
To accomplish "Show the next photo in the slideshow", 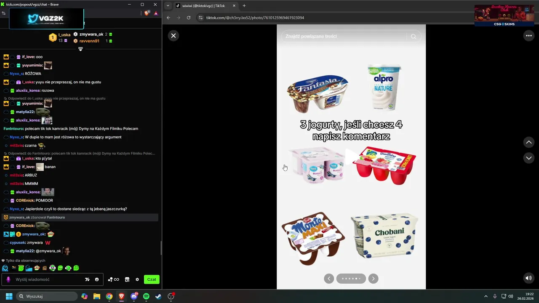I will click(x=373, y=279).
